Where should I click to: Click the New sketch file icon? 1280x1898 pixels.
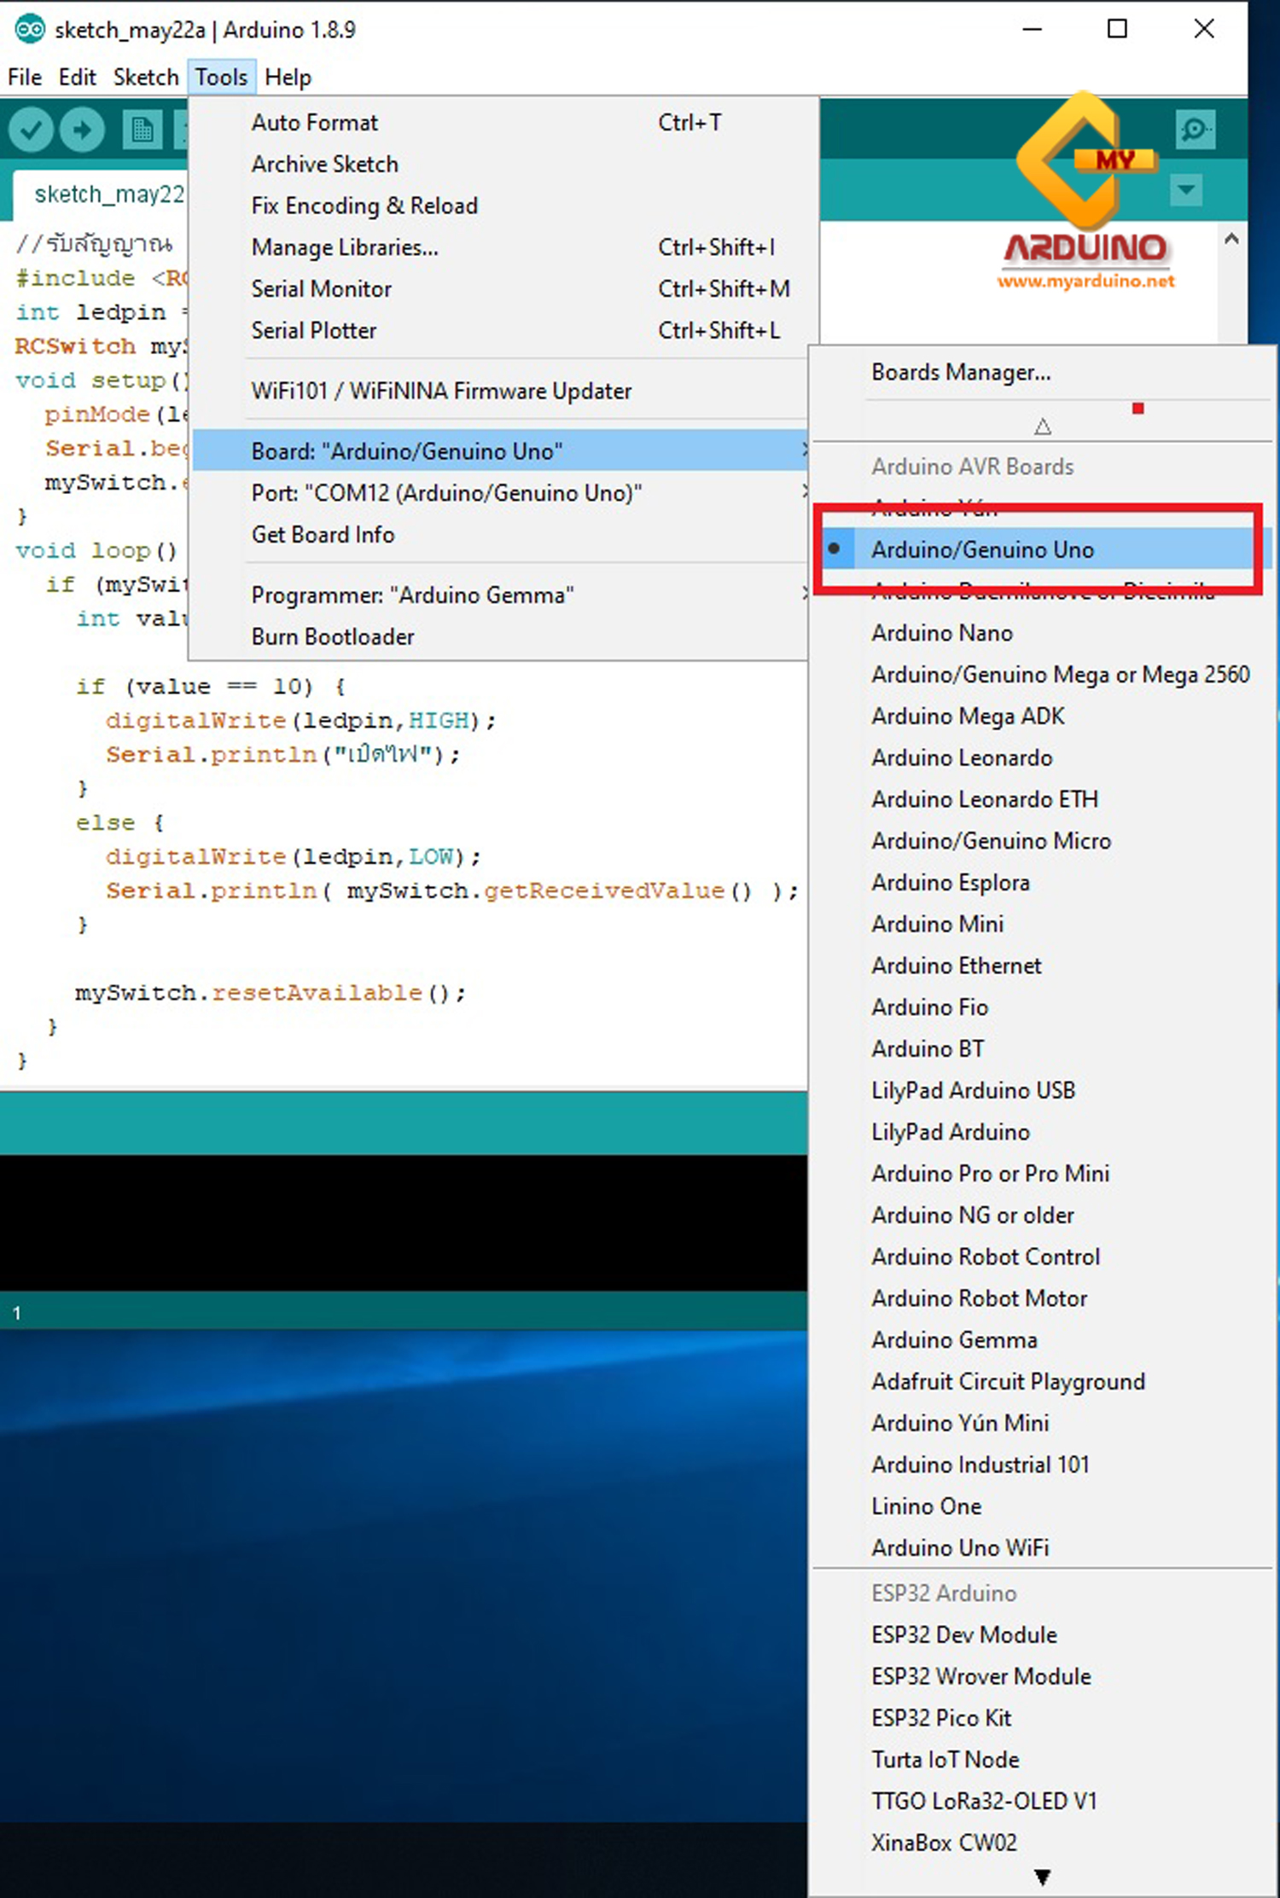tap(141, 131)
